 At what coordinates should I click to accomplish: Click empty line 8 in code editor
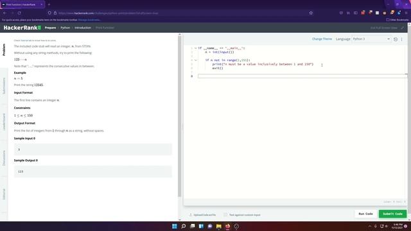click(x=302, y=76)
